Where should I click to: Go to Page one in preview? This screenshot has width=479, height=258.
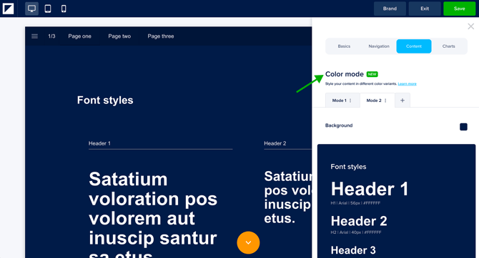(80, 36)
